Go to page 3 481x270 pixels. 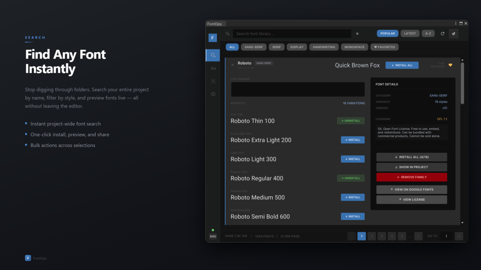click(x=382, y=236)
